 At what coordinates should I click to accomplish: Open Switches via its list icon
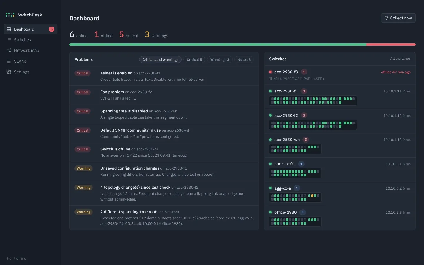pos(9,40)
